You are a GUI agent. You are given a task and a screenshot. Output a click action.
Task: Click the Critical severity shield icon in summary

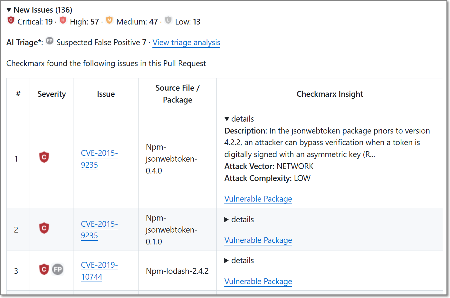[11, 20]
